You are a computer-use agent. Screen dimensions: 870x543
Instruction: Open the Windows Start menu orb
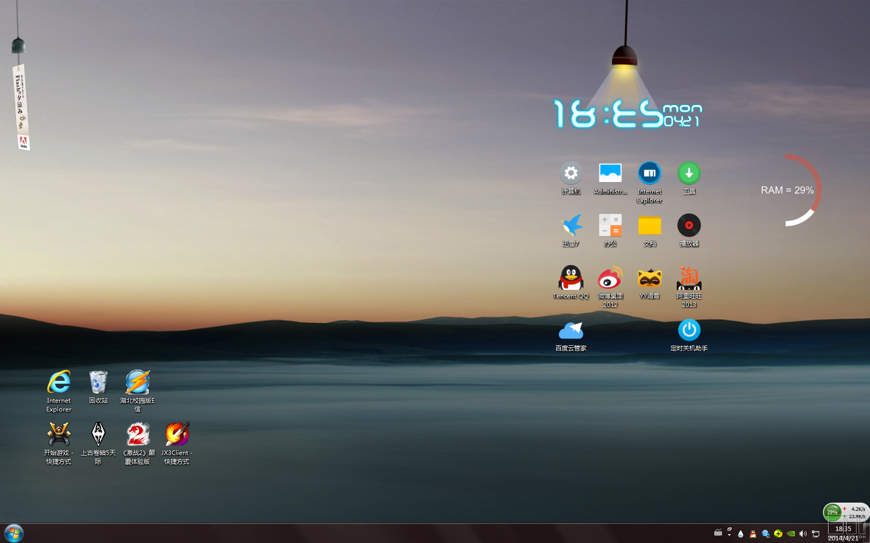pos(14,533)
